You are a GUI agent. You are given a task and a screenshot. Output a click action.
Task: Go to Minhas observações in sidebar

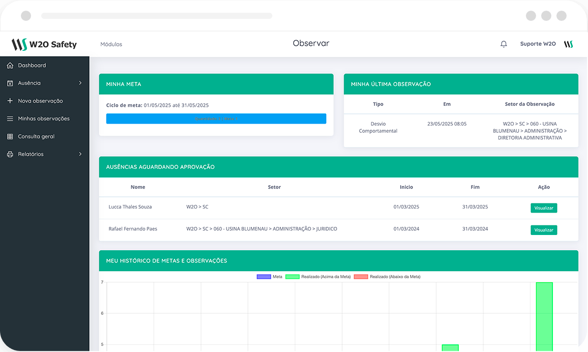tap(44, 119)
